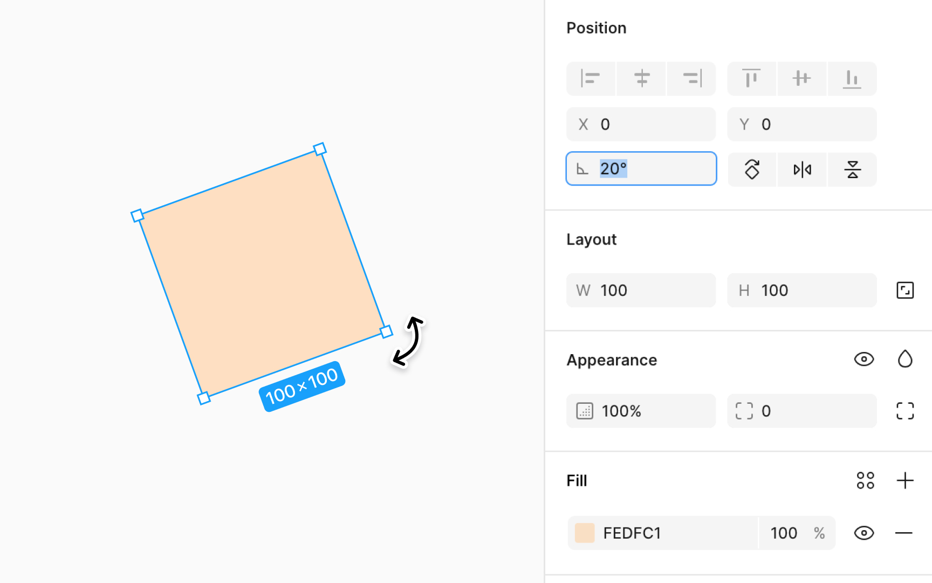Screen dimensions: 932x583
Task: Align the square to the left edge
Action: pyautogui.click(x=591, y=78)
